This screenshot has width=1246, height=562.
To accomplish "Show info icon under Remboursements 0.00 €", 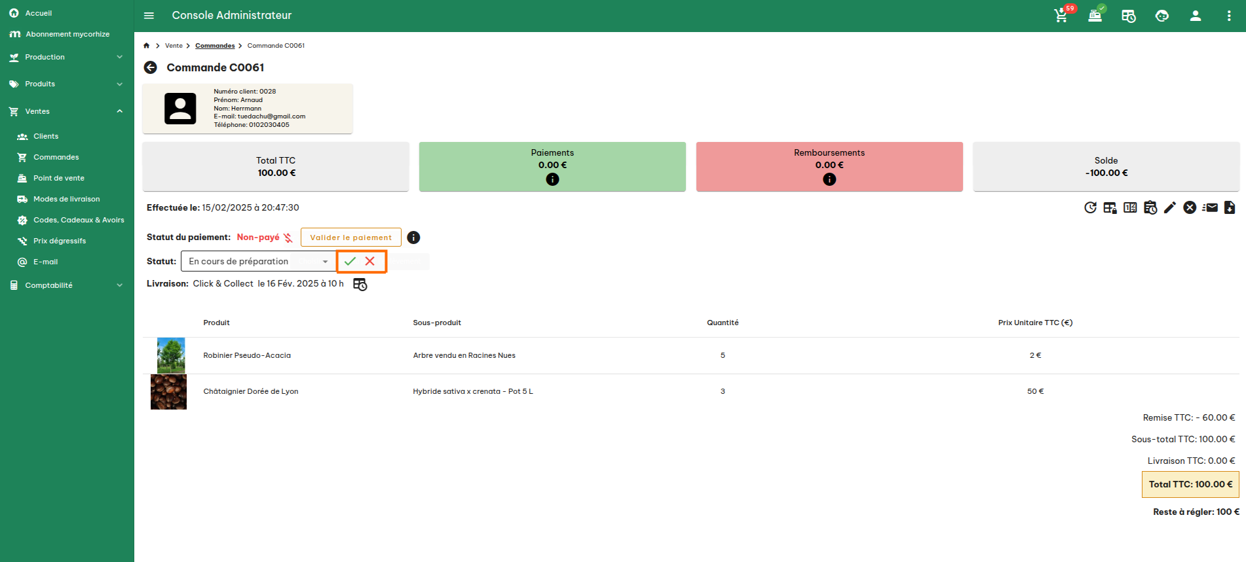I will point(829,179).
